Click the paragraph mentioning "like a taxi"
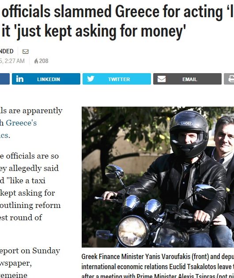Viewport: 234px width, 278px height. tap(30, 186)
